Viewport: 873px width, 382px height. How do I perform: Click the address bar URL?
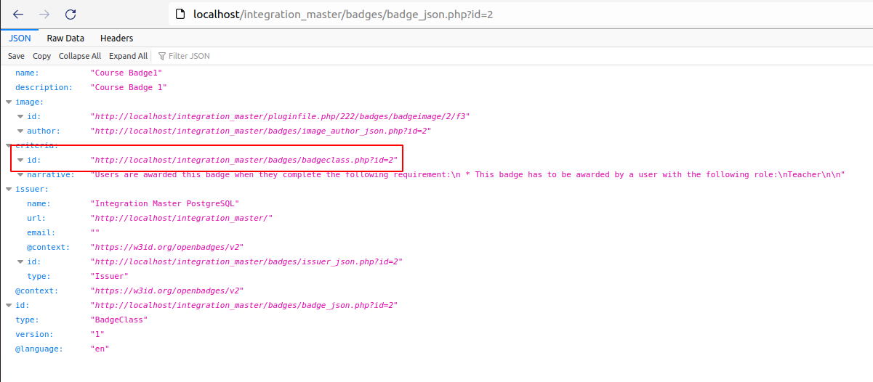click(x=343, y=15)
